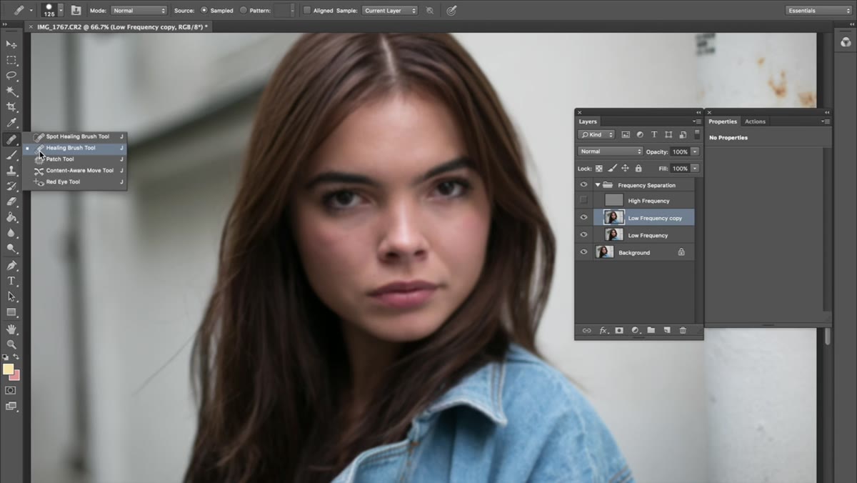Toggle pressure for brush size

pyautogui.click(x=451, y=11)
